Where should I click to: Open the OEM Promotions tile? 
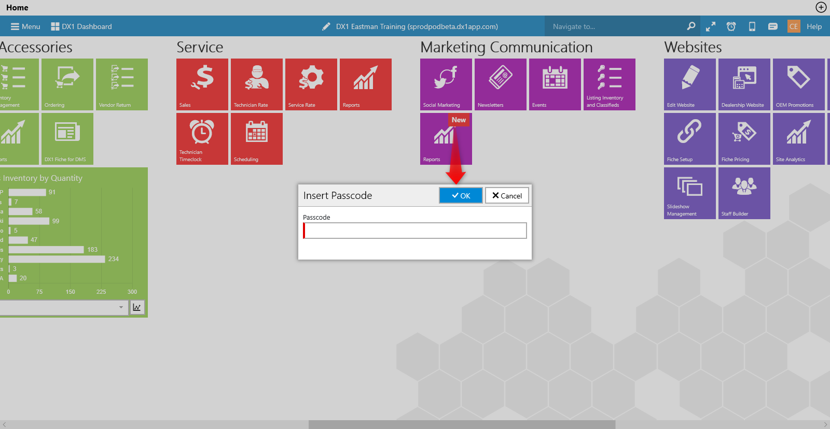point(799,84)
